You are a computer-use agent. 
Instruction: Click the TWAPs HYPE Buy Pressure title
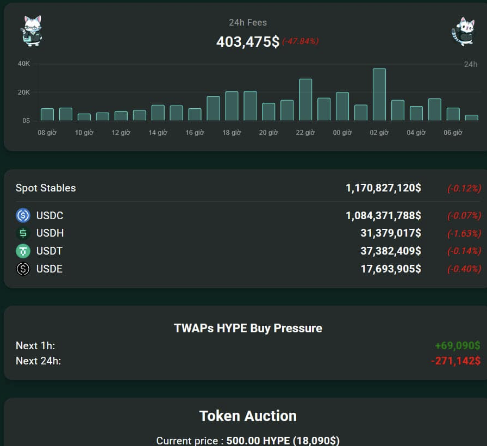click(x=248, y=328)
